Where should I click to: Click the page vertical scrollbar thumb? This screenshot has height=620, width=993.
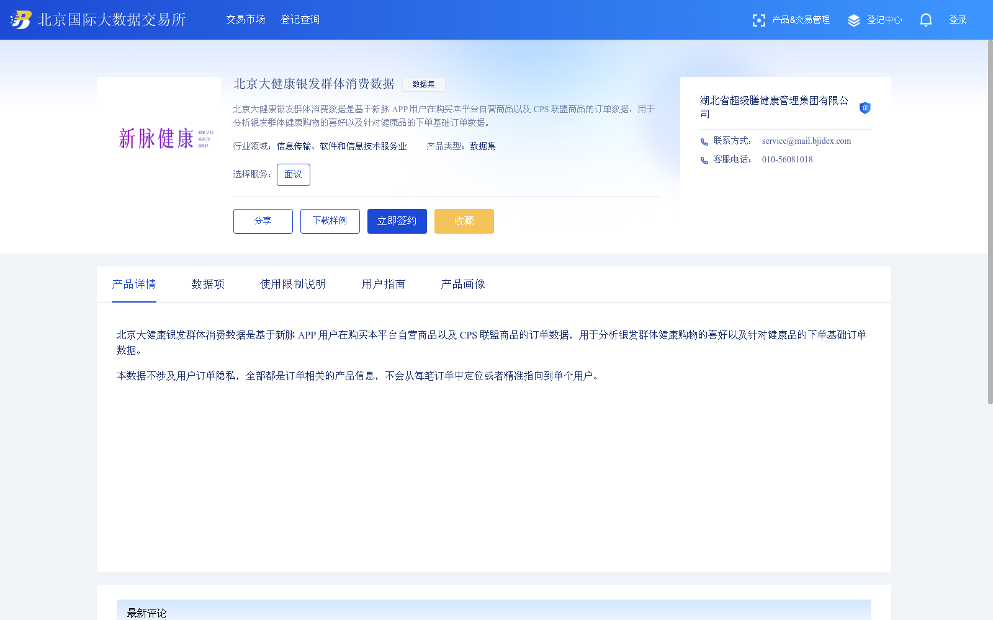[x=991, y=222]
